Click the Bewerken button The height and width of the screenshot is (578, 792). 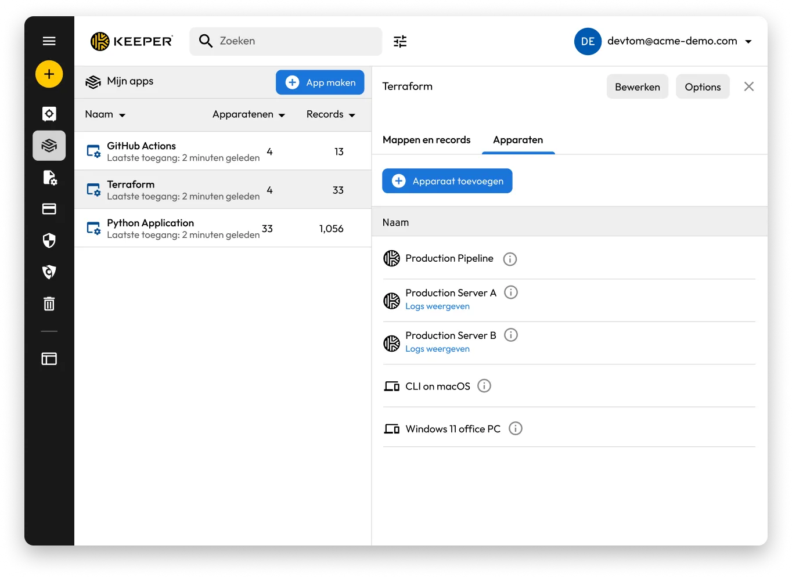click(638, 86)
